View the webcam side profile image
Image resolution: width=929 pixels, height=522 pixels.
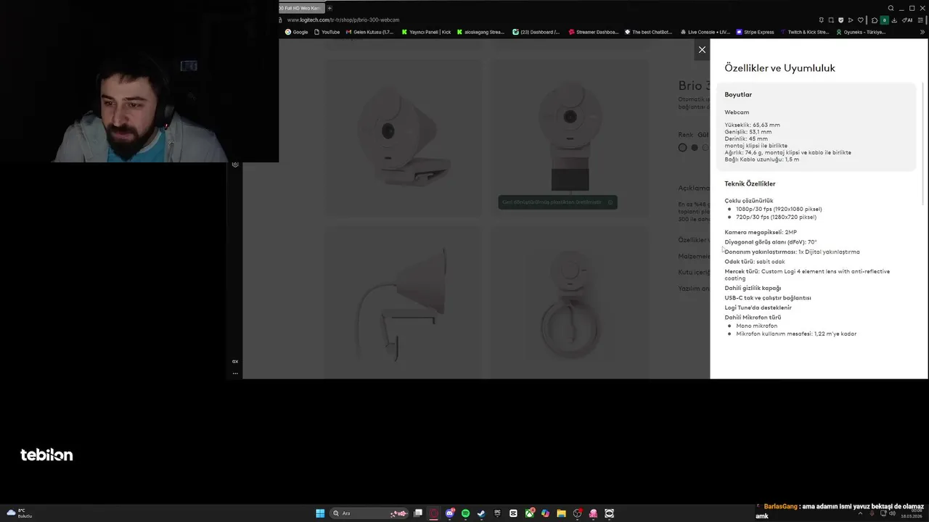coord(401,302)
